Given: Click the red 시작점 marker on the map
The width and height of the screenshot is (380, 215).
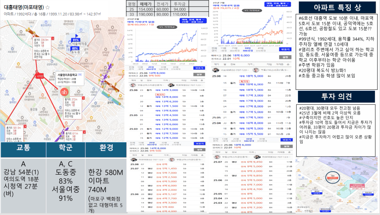Looking at the screenshot, I should (39, 76).
